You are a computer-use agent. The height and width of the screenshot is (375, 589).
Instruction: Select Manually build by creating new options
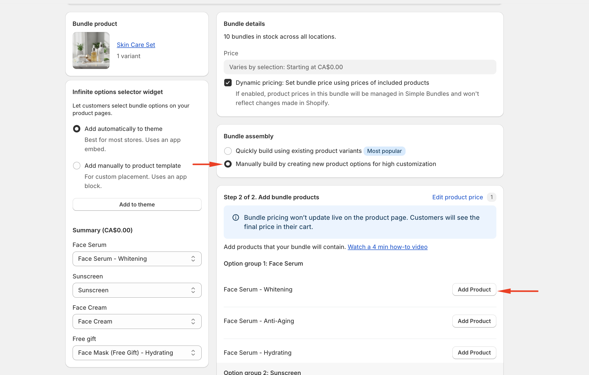click(x=228, y=164)
